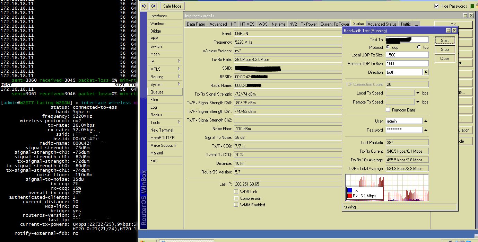Click the Password field in Bandwidth Test
The height and width of the screenshot is (242, 478).
[404, 130]
